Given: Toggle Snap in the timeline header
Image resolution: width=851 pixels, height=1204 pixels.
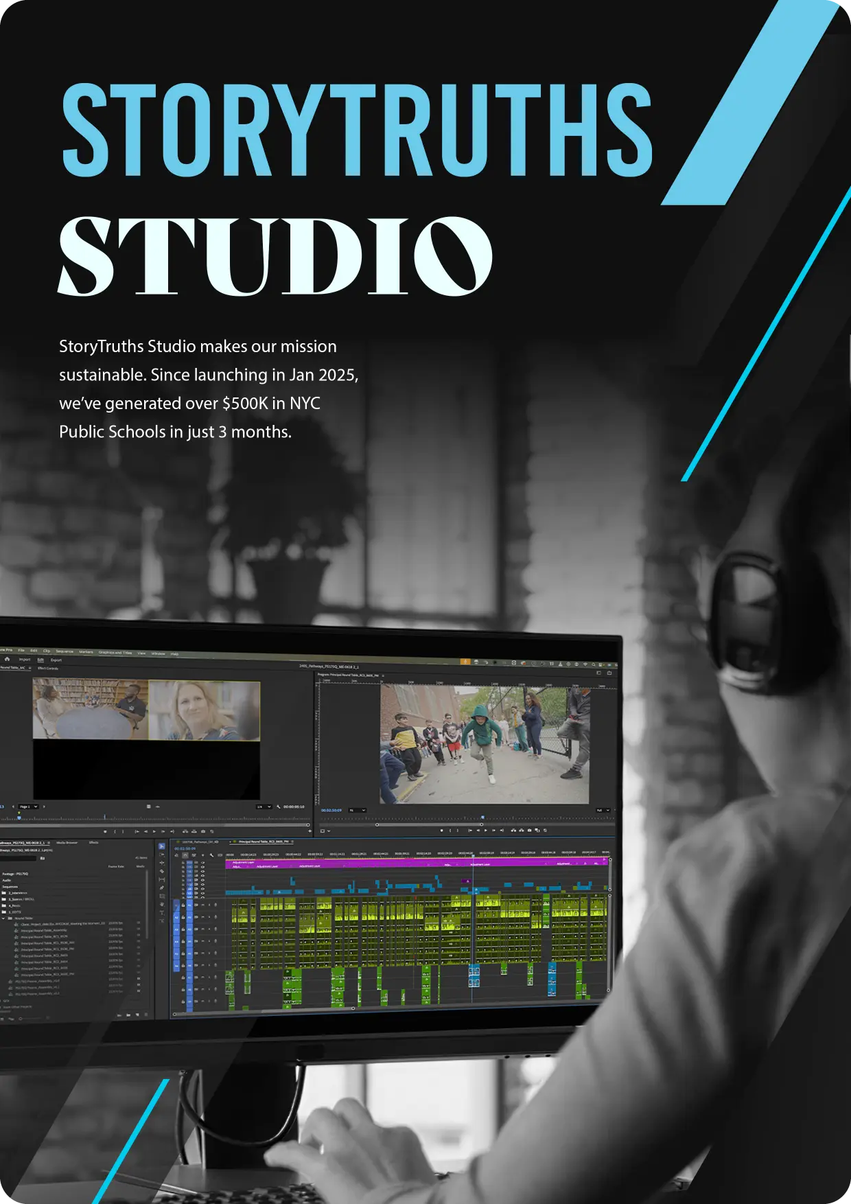Looking at the screenshot, I should 185,855.
